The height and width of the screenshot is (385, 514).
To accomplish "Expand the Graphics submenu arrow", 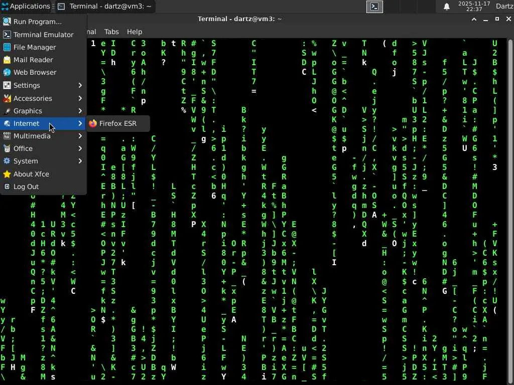I will tap(80, 111).
